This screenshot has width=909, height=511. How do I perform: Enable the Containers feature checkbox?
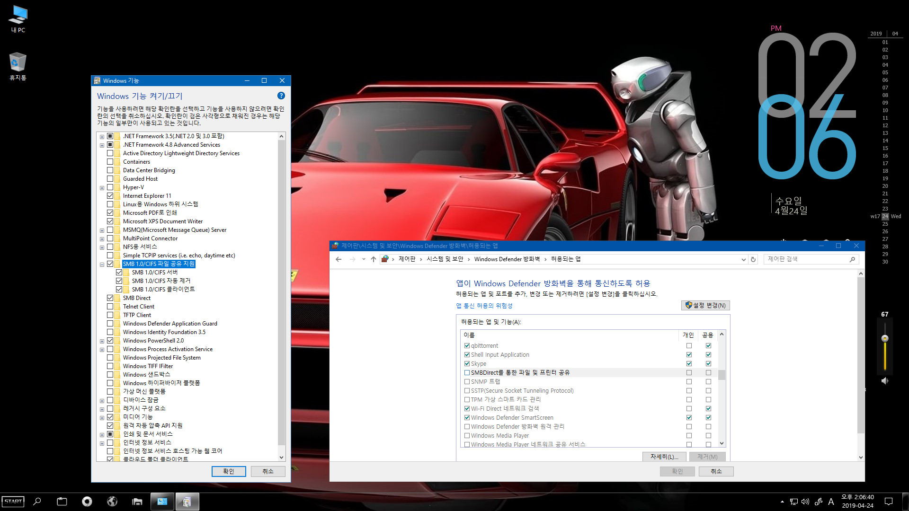(110, 162)
